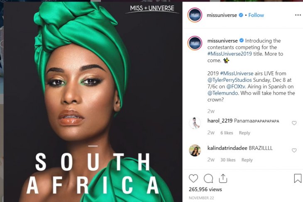Screen dimensions: 303x202
Task: Show who gave 30 likes on the comment
Action: [x=228, y=160]
